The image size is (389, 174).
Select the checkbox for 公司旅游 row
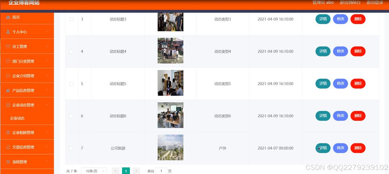pyautogui.click(x=71, y=148)
